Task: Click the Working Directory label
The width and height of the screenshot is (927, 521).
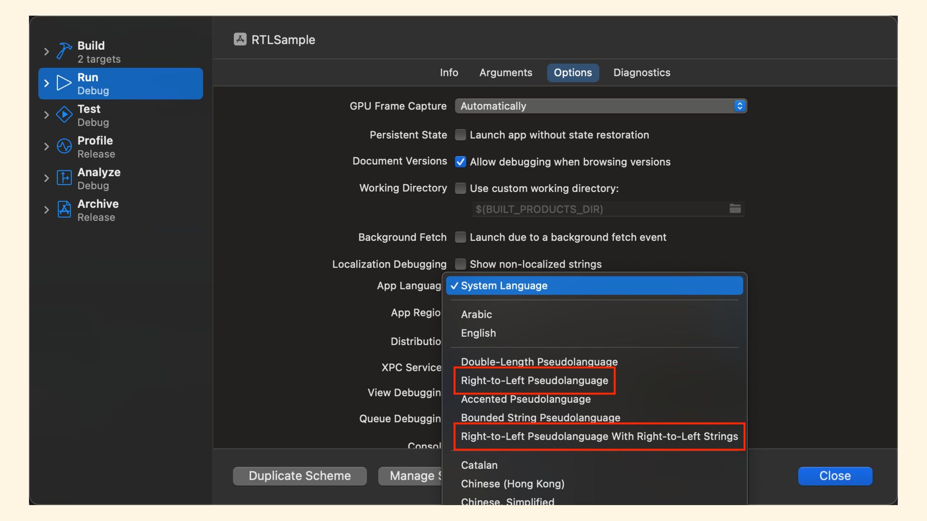Action: pos(403,188)
